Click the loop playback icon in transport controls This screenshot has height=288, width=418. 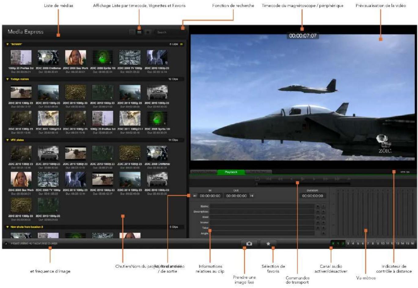(257, 179)
